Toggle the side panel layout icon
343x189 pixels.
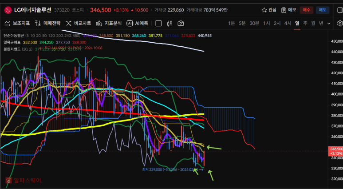340,10
